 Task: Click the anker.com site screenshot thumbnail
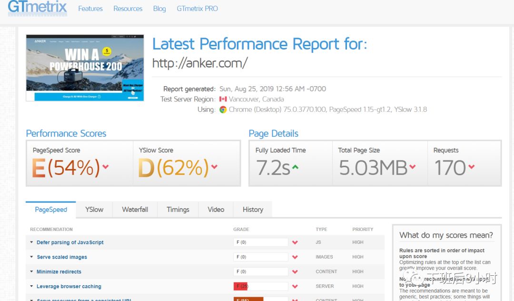point(85,68)
